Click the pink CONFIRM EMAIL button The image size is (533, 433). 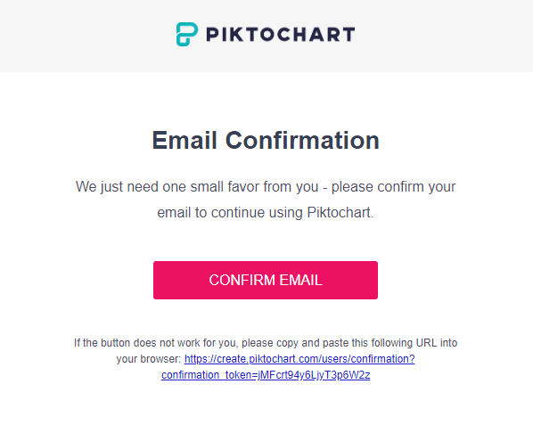point(266,280)
